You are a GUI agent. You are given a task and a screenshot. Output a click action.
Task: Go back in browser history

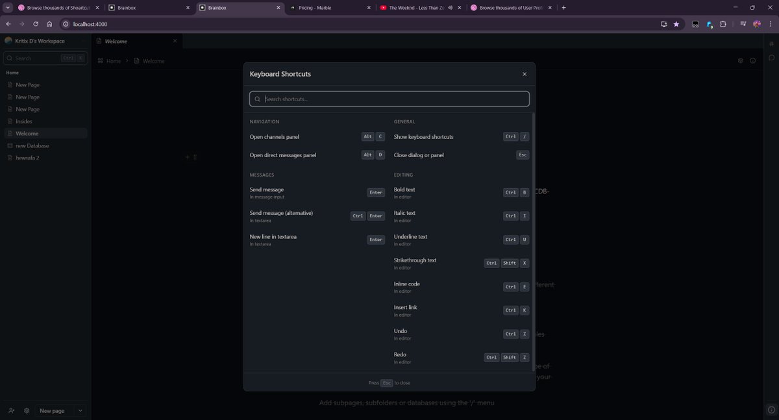click(x=8, y=24)
